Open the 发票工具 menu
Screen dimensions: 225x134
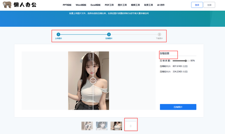coord(148,5)
